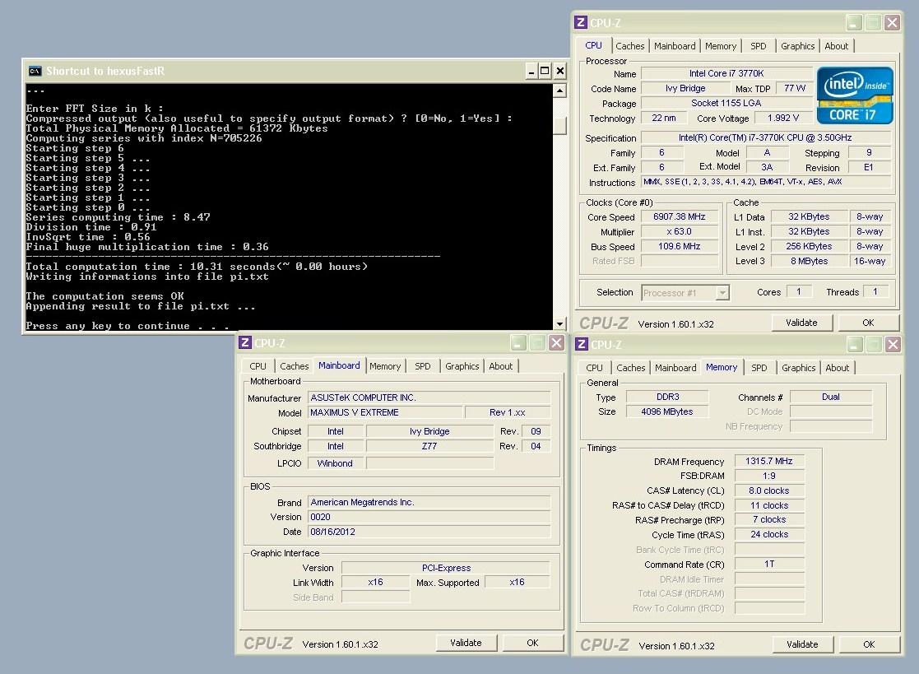The width and height of the screenshot is (919, 674).
Task: Open Mainboard tab in top-right CPU-Z window
Action: point(675,46)
